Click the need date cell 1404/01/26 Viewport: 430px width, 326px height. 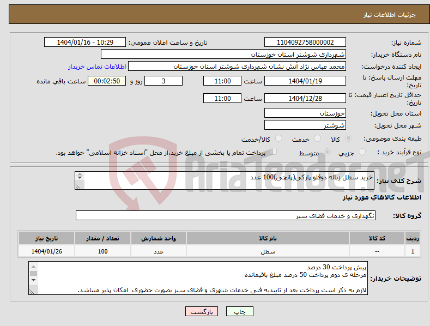coord(47,251)
